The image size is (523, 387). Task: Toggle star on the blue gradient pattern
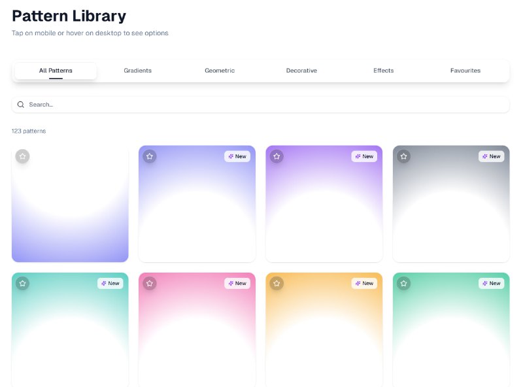click(x=150, y=156)
